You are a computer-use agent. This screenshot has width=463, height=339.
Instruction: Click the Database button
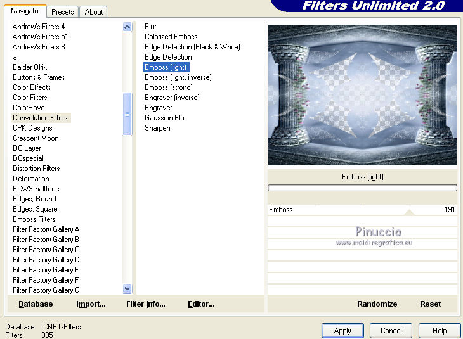pos(36,304)
